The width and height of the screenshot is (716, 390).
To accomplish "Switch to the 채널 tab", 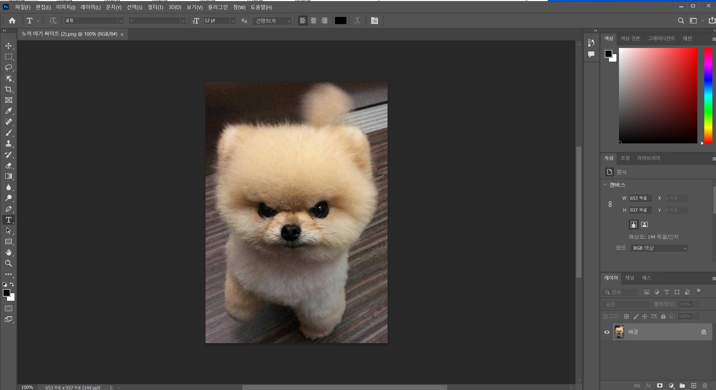I will [x=630, y=278].
